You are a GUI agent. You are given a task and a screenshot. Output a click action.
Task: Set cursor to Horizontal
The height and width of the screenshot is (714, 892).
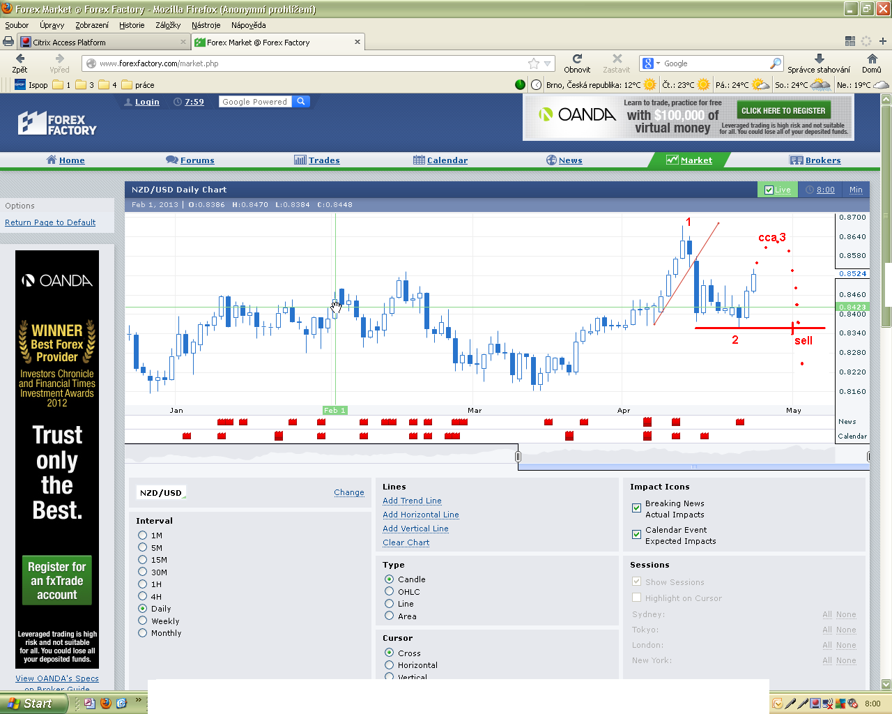[390, 665]
